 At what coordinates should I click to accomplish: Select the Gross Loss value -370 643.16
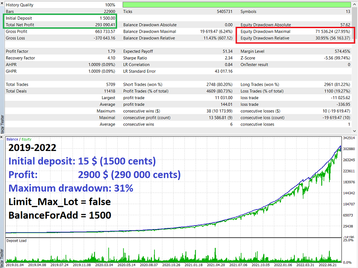[104, 38]
